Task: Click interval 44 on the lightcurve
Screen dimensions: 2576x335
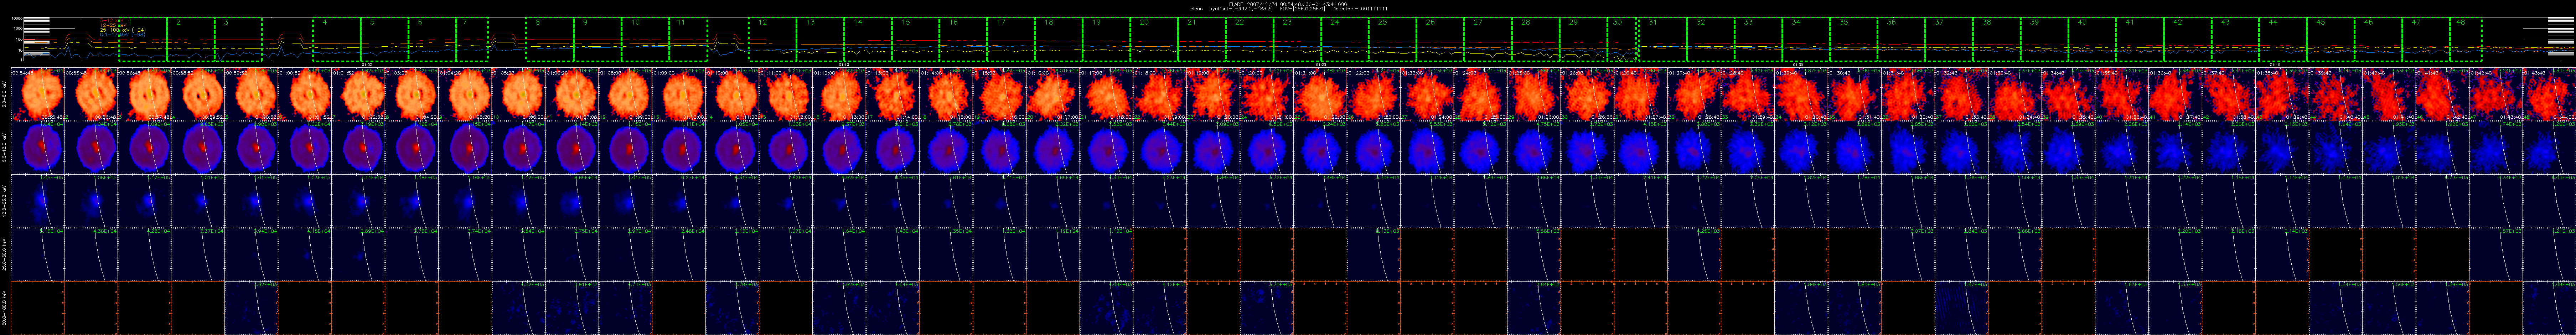Action: pos(2283,39)
